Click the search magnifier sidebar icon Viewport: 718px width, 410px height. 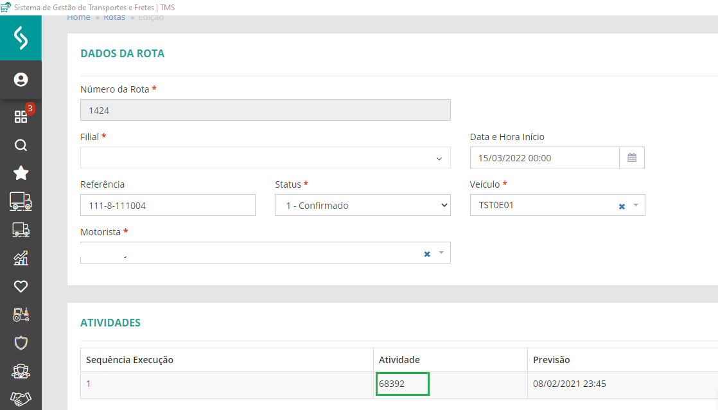coord(21,145)
